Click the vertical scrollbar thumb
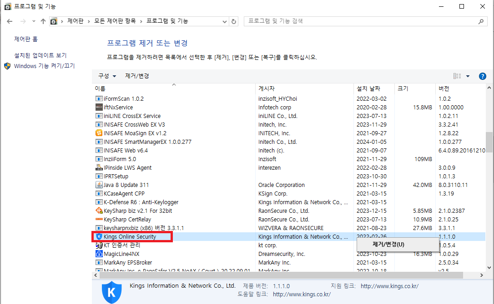494x304 pixels. coord(489,142)
